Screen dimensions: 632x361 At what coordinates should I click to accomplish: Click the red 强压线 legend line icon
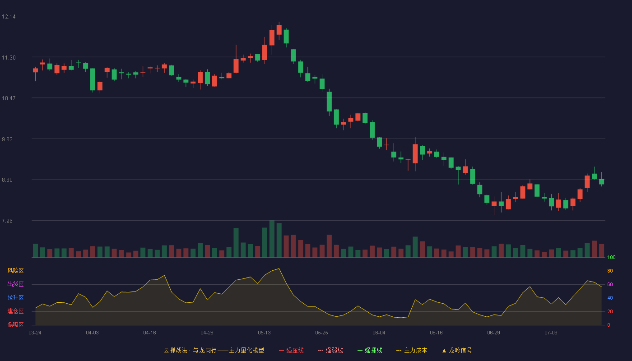281,350
